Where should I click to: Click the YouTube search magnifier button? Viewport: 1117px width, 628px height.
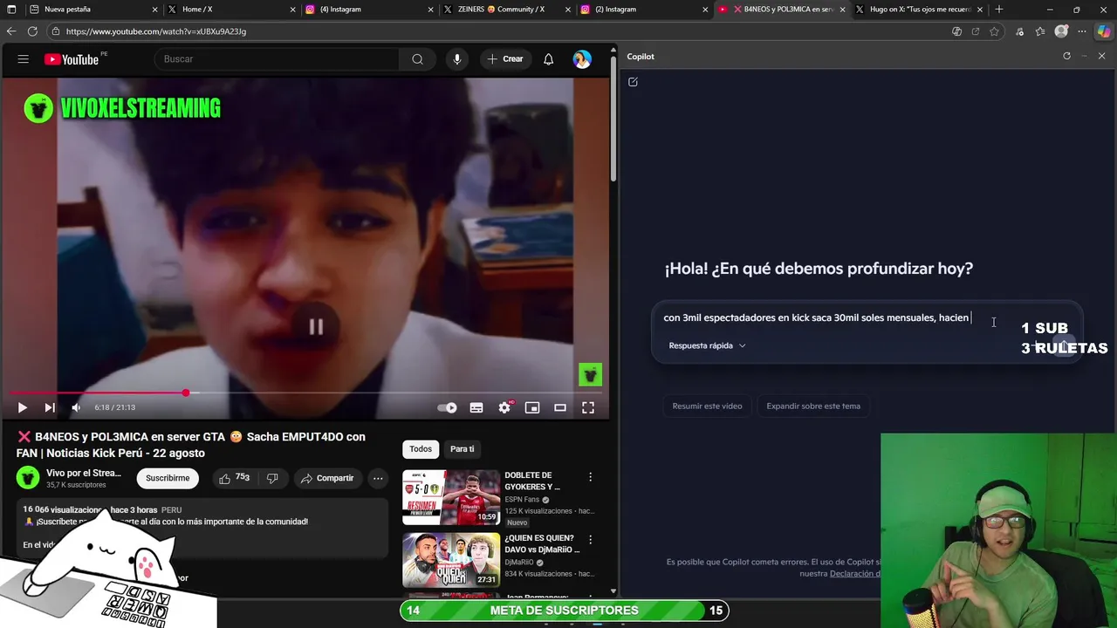click(x=417, y=59)
